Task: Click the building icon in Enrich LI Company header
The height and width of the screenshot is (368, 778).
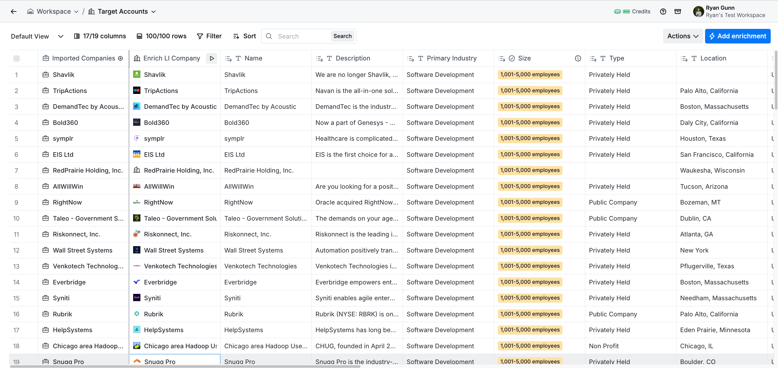Action: pyautogui.click(x=137, y=58)
